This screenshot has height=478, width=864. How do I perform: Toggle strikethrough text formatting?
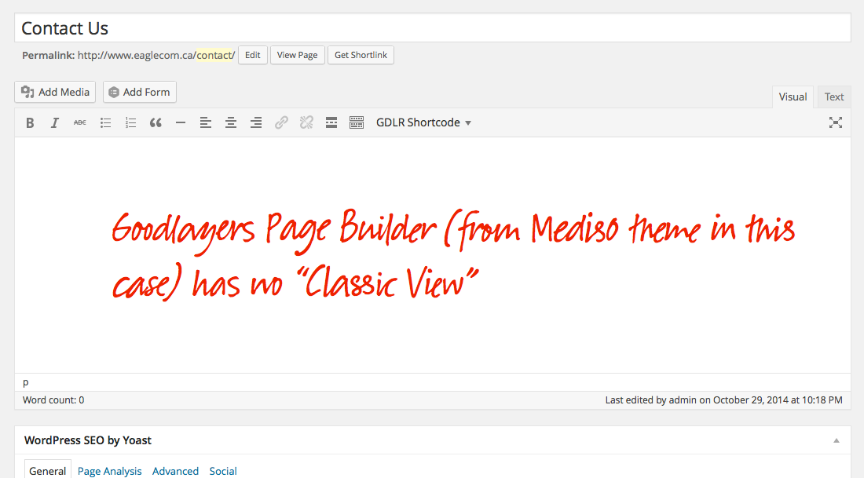[x=80, y=122]
